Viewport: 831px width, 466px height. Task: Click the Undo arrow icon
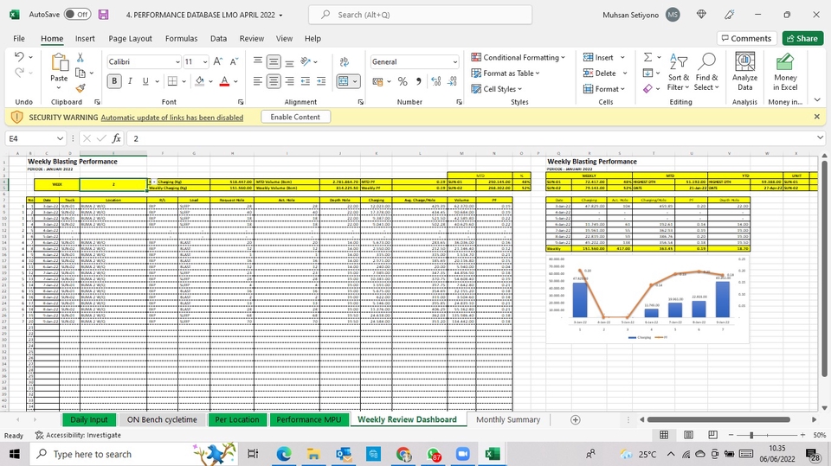coord(19,57)
